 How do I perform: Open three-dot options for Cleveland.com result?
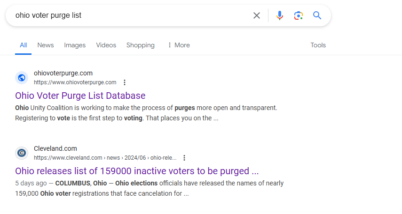184,158
